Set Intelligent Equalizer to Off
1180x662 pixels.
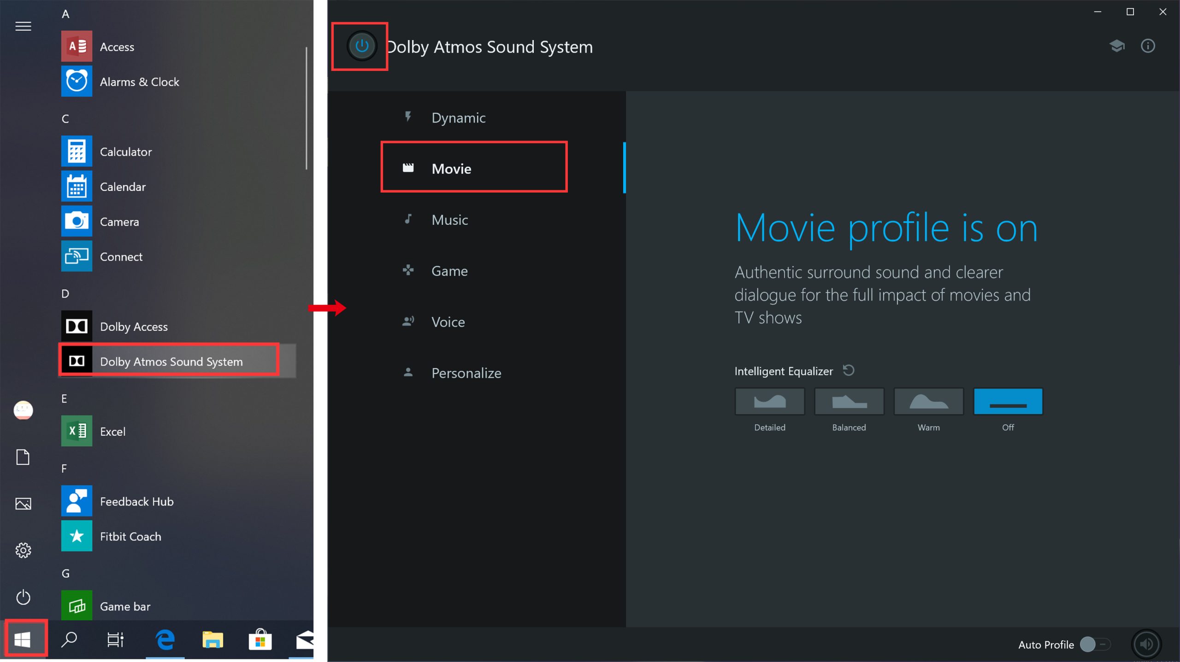[1008, 402]
